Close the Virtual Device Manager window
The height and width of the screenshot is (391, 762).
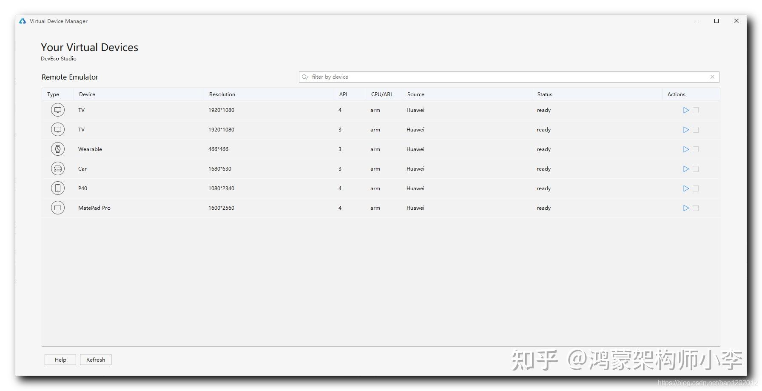736,21
